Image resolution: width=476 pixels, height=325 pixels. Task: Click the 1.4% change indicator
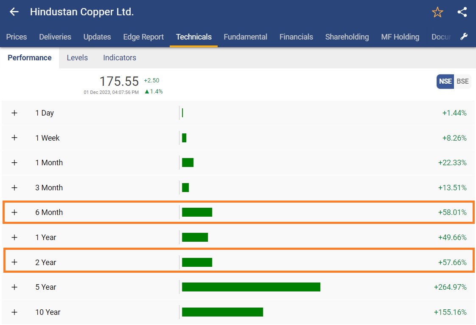(154, 91)
